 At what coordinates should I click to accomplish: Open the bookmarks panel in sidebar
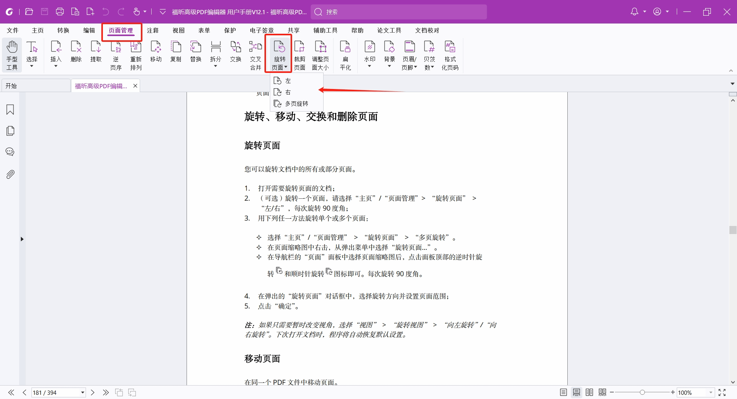(10, 110)
